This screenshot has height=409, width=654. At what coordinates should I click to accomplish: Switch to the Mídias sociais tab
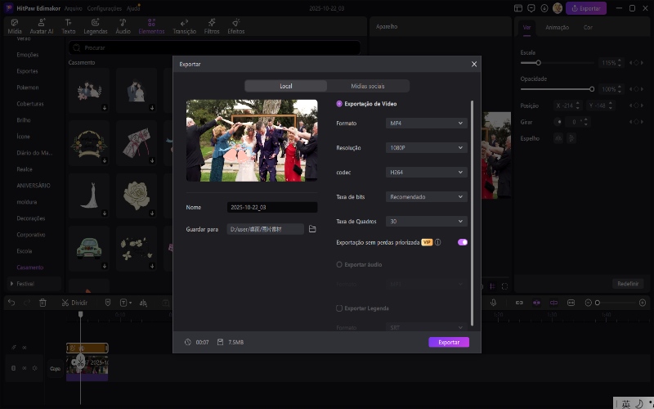click(x=368, y=86)
